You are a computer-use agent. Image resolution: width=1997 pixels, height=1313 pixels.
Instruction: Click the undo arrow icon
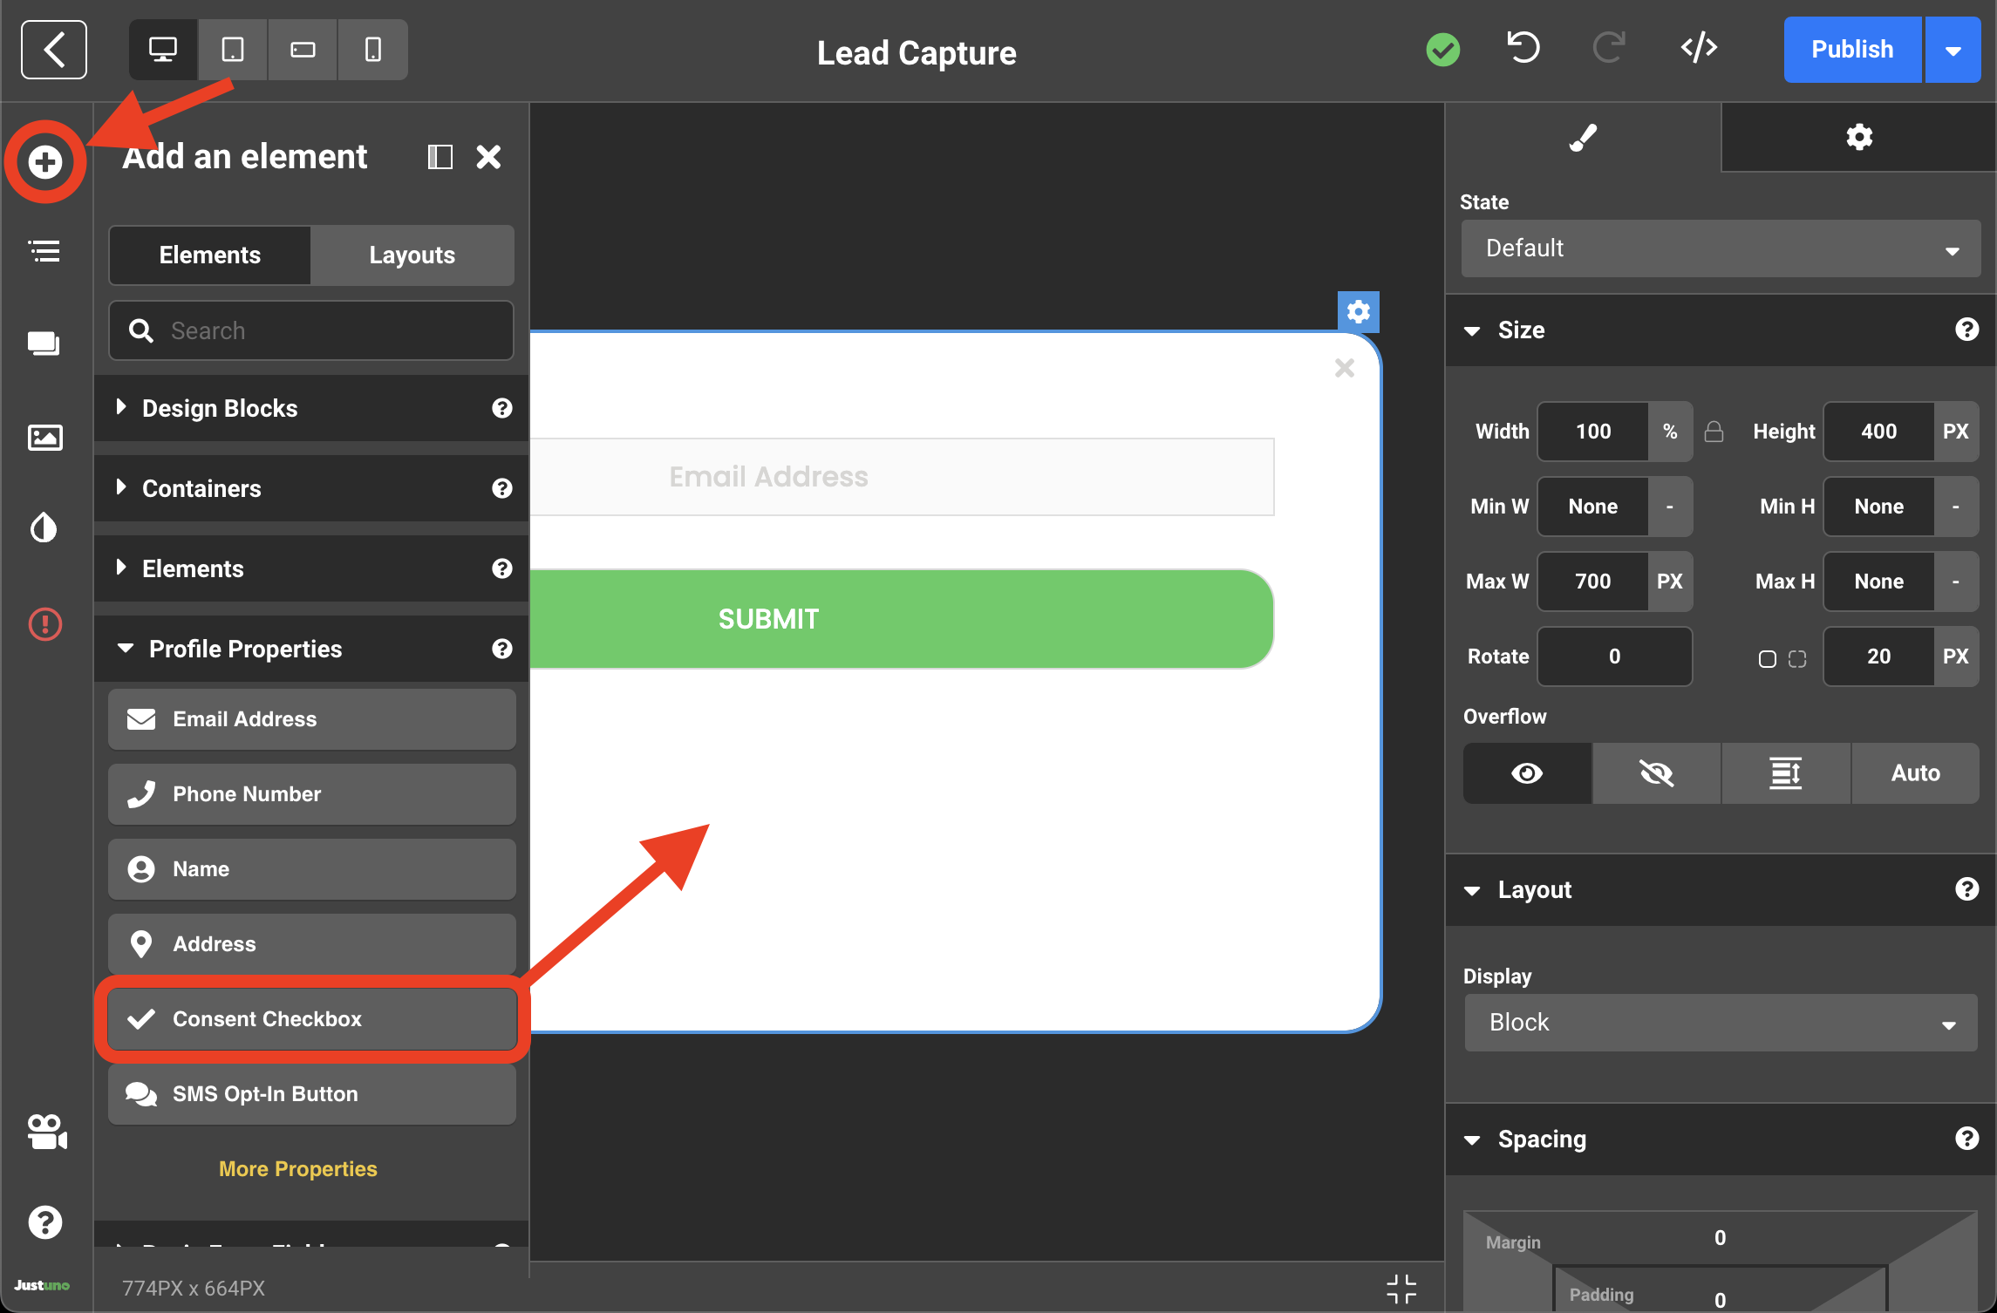(x=1523, y=49)
